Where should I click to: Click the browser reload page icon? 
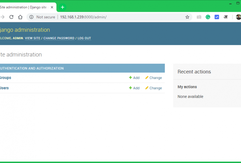click(x=11, y=17)
